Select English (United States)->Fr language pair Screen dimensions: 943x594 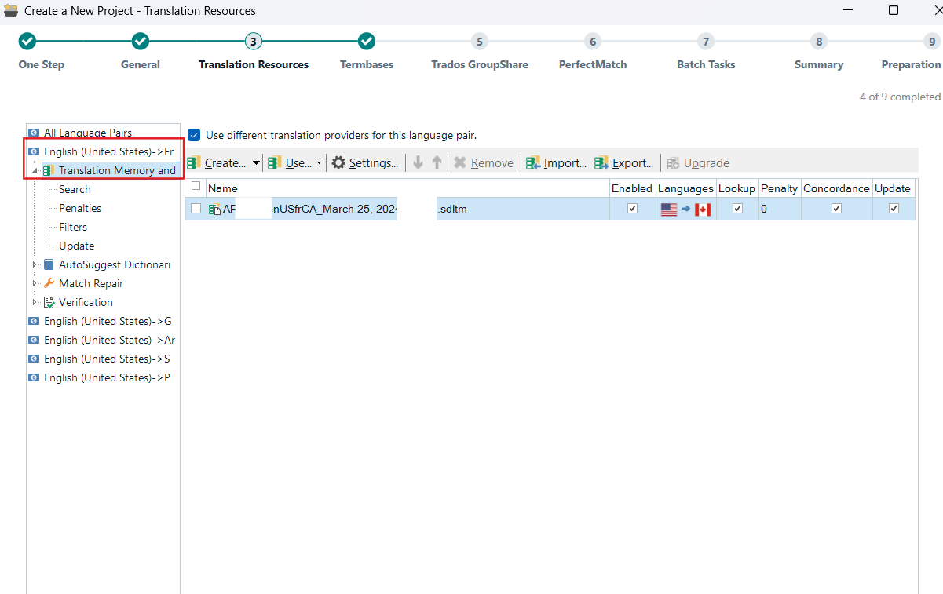[108, 151]
